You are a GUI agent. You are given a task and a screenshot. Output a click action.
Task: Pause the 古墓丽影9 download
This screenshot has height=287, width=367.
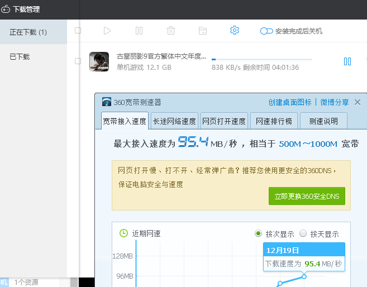tap(347, 61)
